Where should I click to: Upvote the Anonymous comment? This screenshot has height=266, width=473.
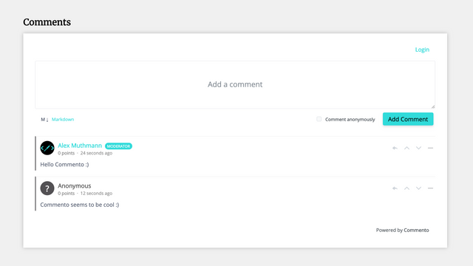(406, 188)
